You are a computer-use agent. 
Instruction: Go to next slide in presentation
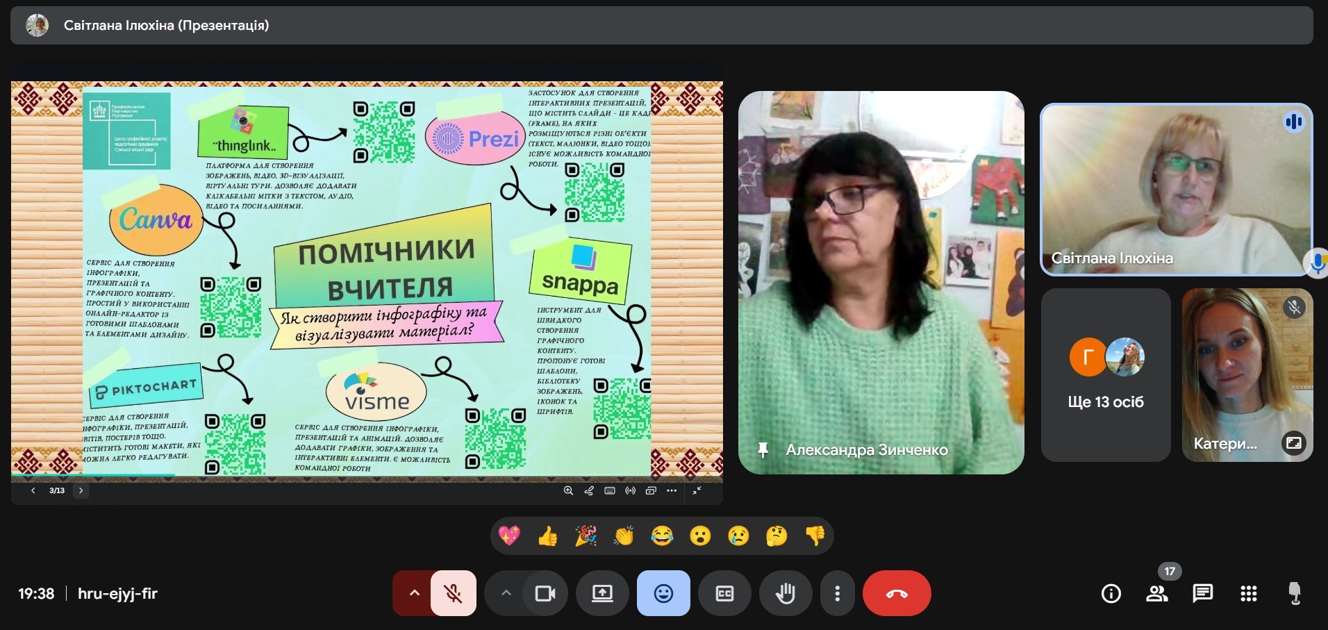tap(81, 490)
